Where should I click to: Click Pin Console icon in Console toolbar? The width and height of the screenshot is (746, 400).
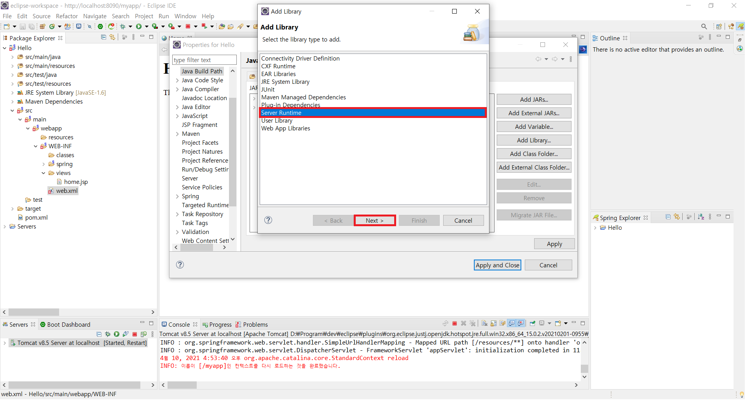(x=533, y=324)
